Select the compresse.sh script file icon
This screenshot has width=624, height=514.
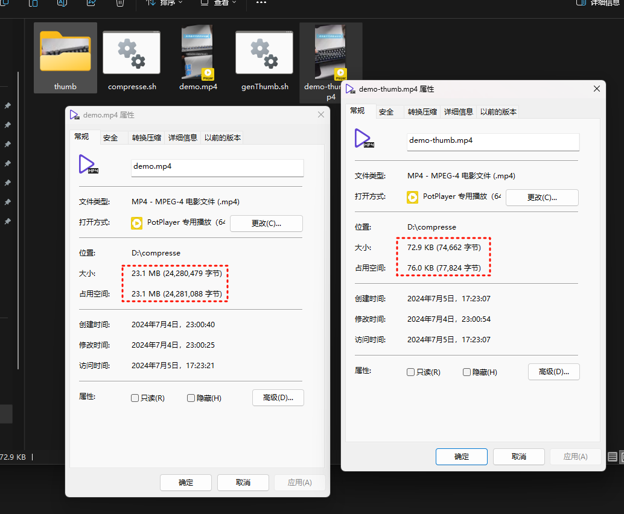pyautogui.click(x=132, y=52)
